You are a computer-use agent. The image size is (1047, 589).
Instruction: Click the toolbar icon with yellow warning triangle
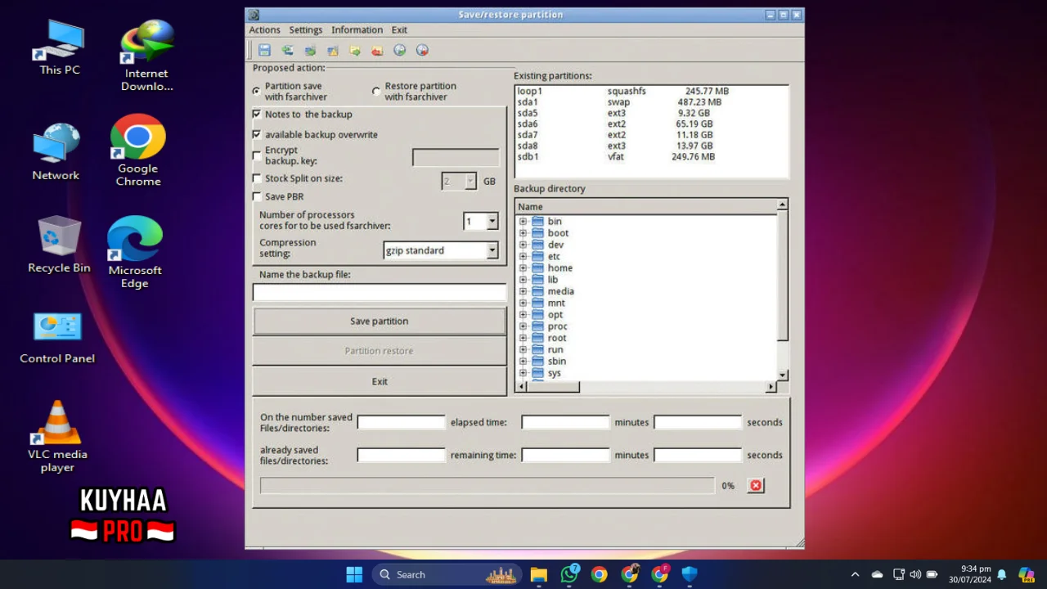(332, 50)
